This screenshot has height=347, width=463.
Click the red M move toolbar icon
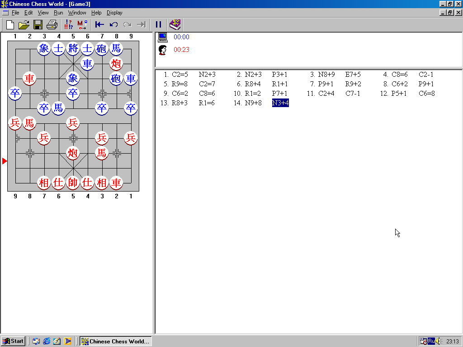82,24
